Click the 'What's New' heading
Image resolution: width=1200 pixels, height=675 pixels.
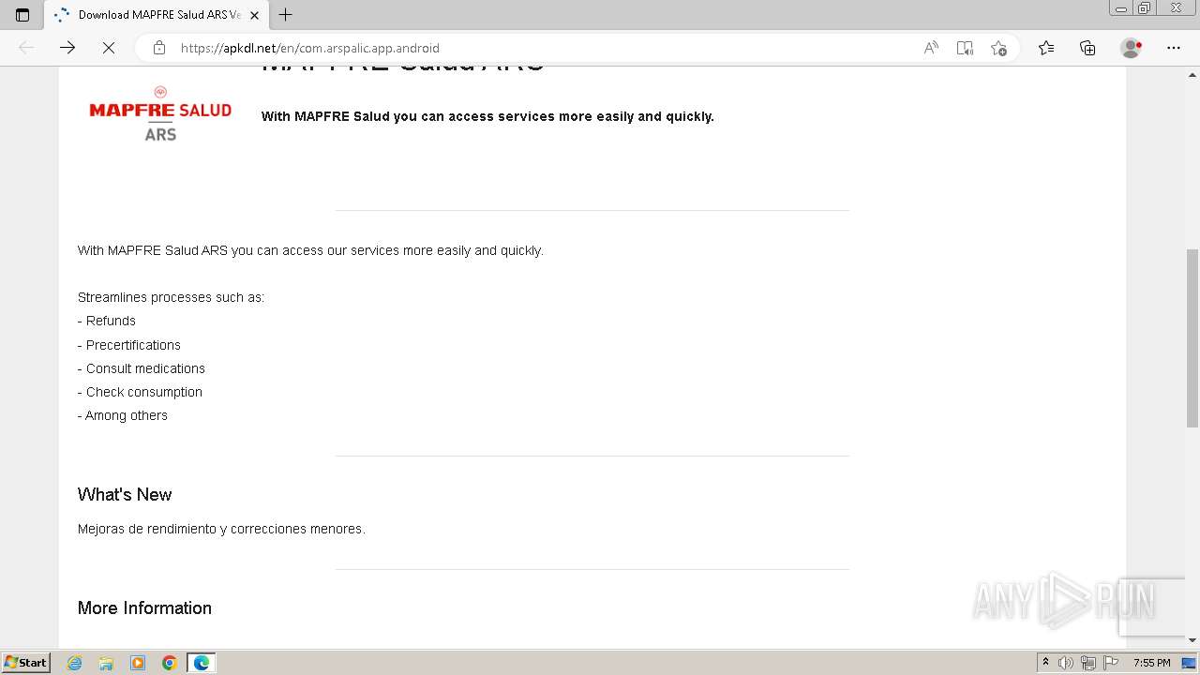[x=125, y=495]
